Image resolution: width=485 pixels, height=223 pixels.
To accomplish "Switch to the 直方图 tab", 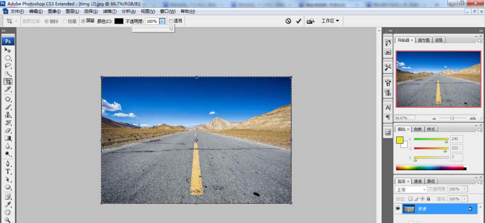I will point(424,40).
